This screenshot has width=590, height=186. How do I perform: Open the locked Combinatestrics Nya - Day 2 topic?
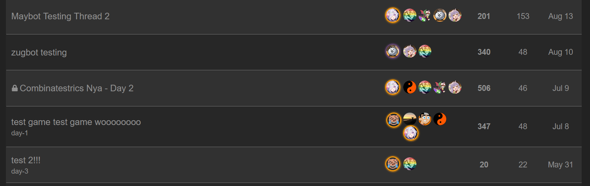[76, 88]
